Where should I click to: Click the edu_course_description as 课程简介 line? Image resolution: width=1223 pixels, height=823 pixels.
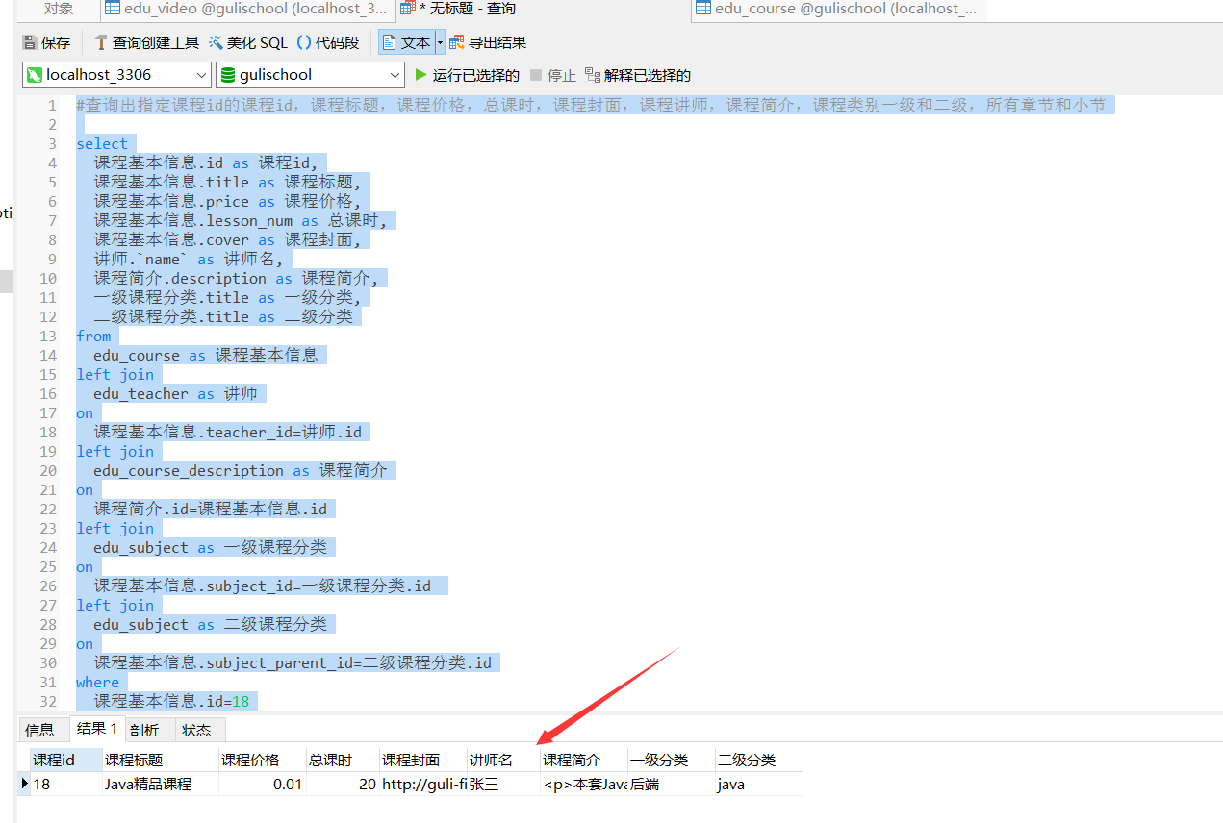[241, 470]
